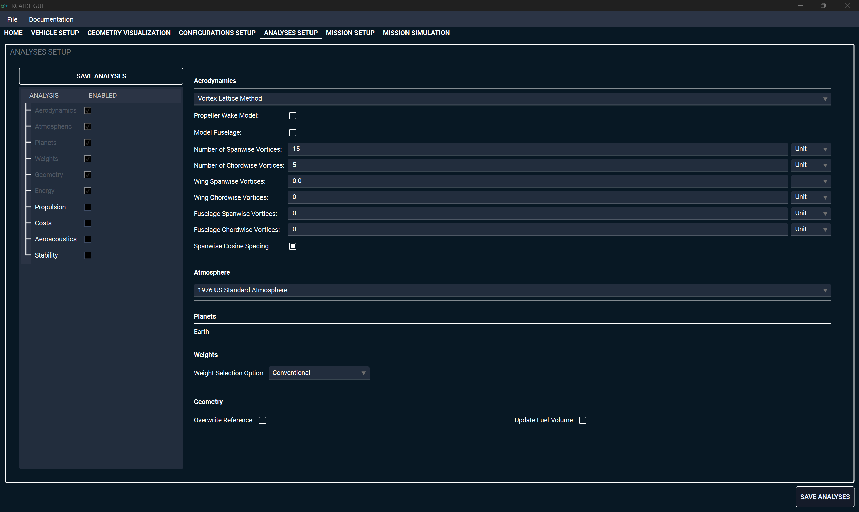Toggle the Aerodynamics enabled checkbox
The width and height of the screenshot is (859, 512).
tap(88, 110)
